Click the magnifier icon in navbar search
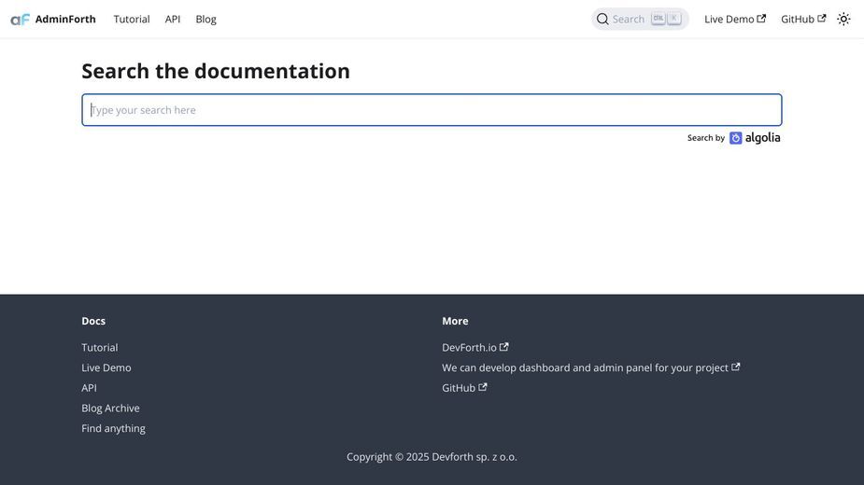 point(602,20)
